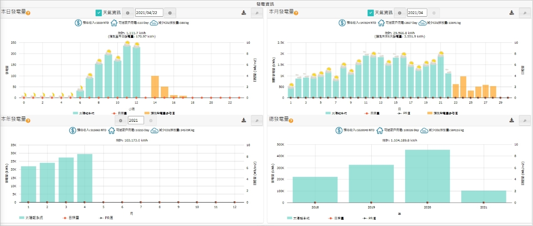Viewport: 533px width, 226px height.
Task: Download the total generation chart data
Action: click(512, 120)
